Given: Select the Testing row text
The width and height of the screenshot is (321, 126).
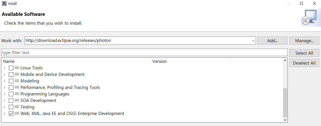Looking at the screenshot, I should (x=28, y=107).
